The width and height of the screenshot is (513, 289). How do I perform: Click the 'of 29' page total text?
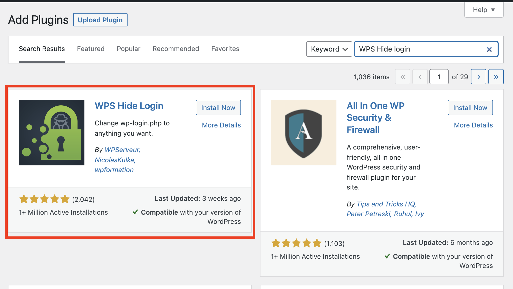click(x=460, y=77)
